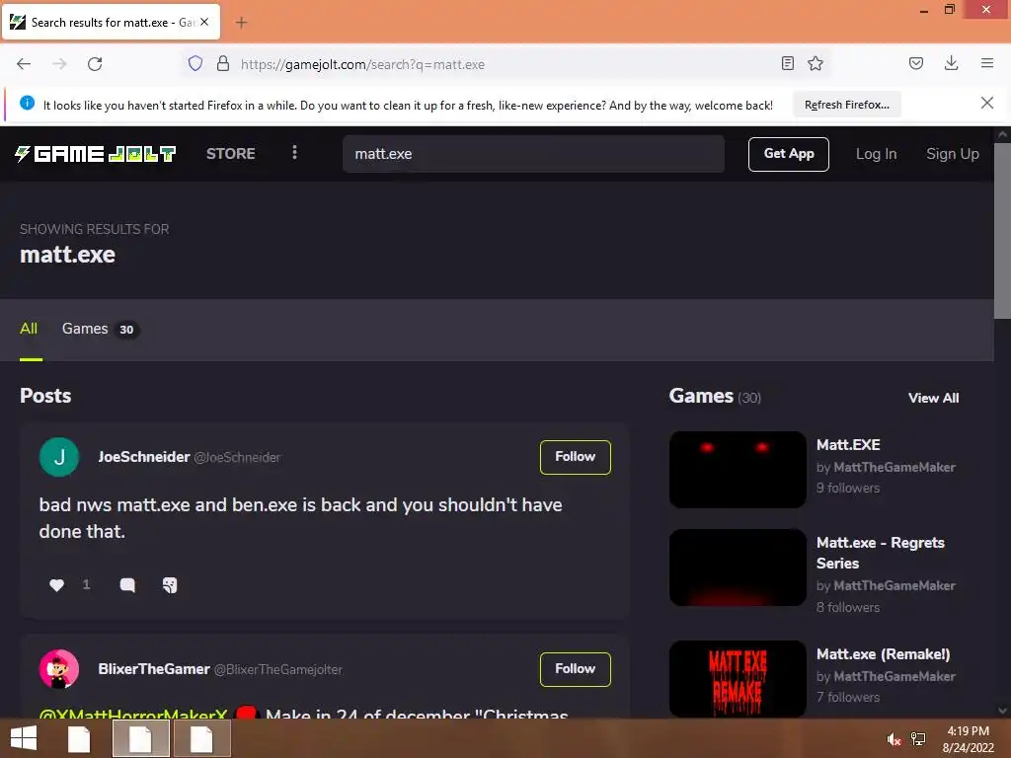The image size is (1011, 758).
Task: Click the page vertical scrollbar thumb
Action: (x=1003, y=231)
